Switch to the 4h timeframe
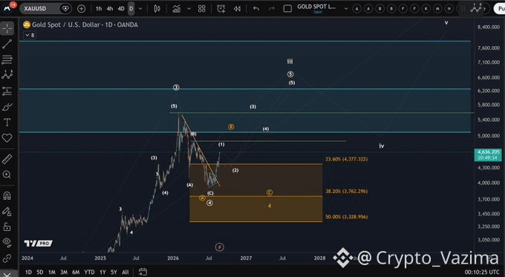 coord(110,9)
